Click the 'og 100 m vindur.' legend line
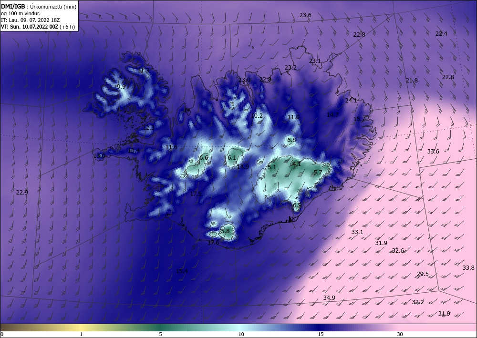This screenshot has height=338, width=477. (x=21, y=13)
